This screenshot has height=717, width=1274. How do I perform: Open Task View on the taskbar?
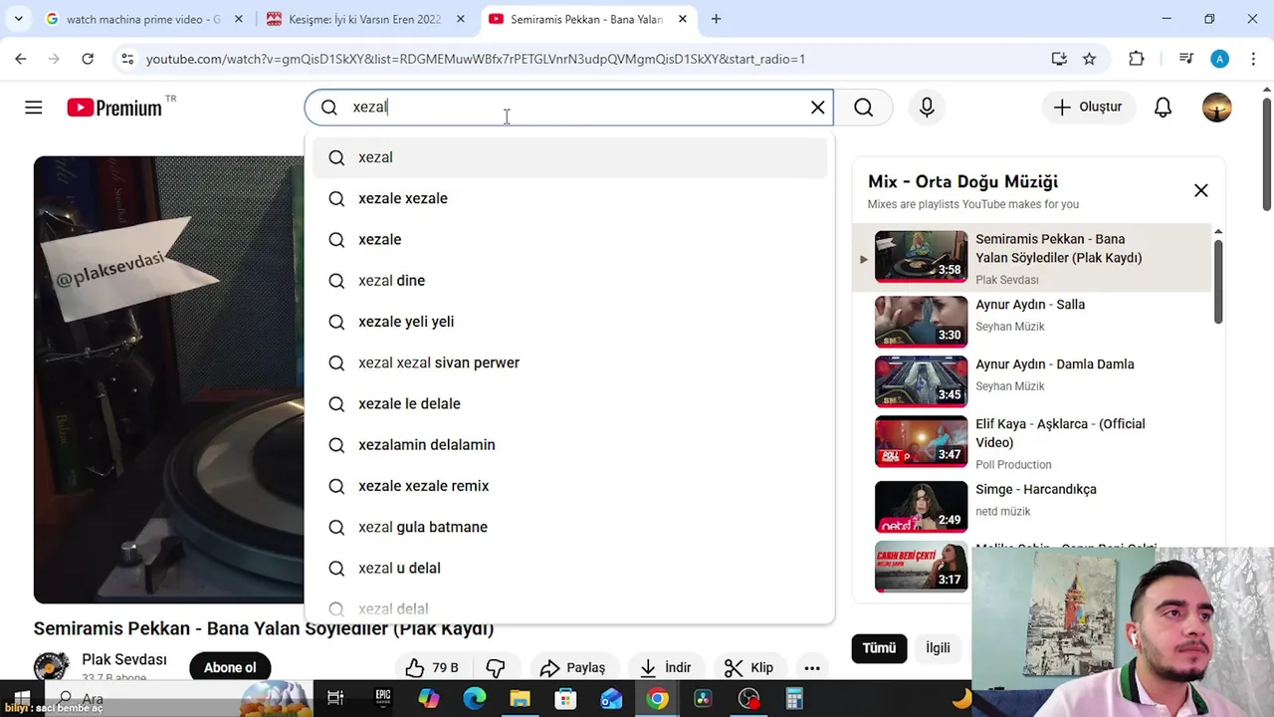[x=335, y=699]
